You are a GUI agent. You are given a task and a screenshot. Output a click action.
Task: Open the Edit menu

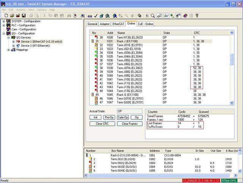point(11,10)
